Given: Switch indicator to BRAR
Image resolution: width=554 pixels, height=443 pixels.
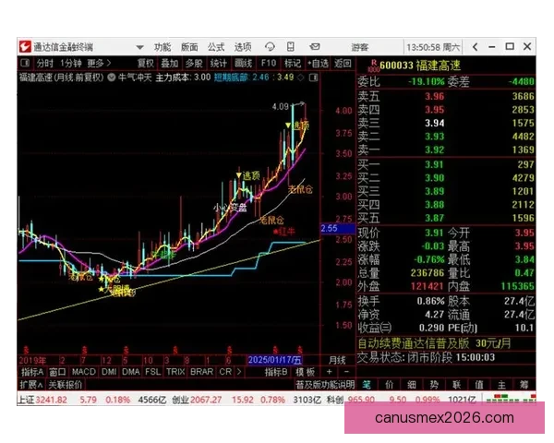Looking at the screenshot, I should [201, 372].
